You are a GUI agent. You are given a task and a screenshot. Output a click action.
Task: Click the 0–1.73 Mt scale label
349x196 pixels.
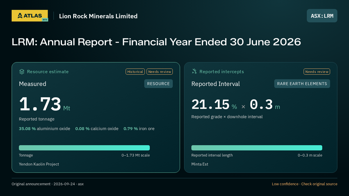(136, 155)
